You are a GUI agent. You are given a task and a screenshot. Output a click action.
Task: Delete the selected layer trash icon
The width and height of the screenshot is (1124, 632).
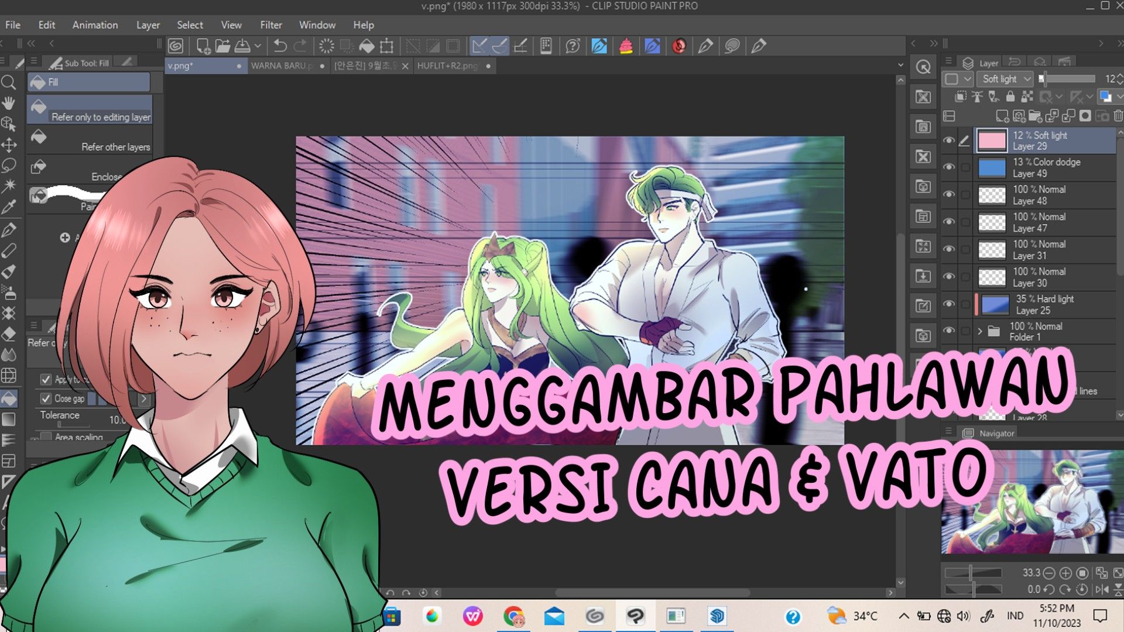[x=1118, y=116]
